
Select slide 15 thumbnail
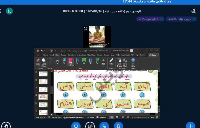pyautogui.click(x=43, y=105)
